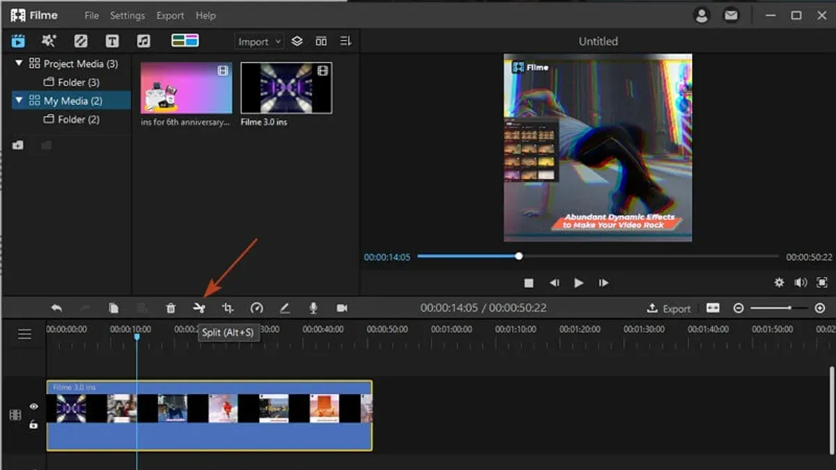Play the preview video
The height and width of the screenshot is (470, 836).
click(x=578, y=283)
